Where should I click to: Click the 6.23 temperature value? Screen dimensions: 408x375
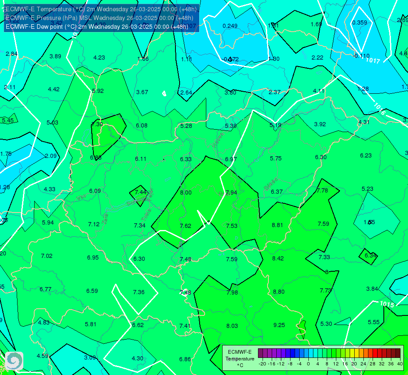366,155
